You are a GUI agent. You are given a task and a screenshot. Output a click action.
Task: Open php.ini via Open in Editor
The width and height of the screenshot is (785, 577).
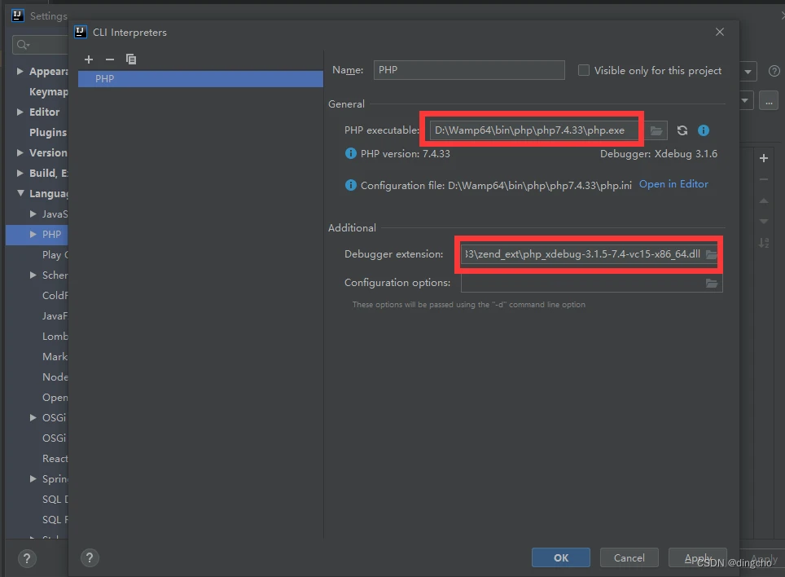click(673, 184)
